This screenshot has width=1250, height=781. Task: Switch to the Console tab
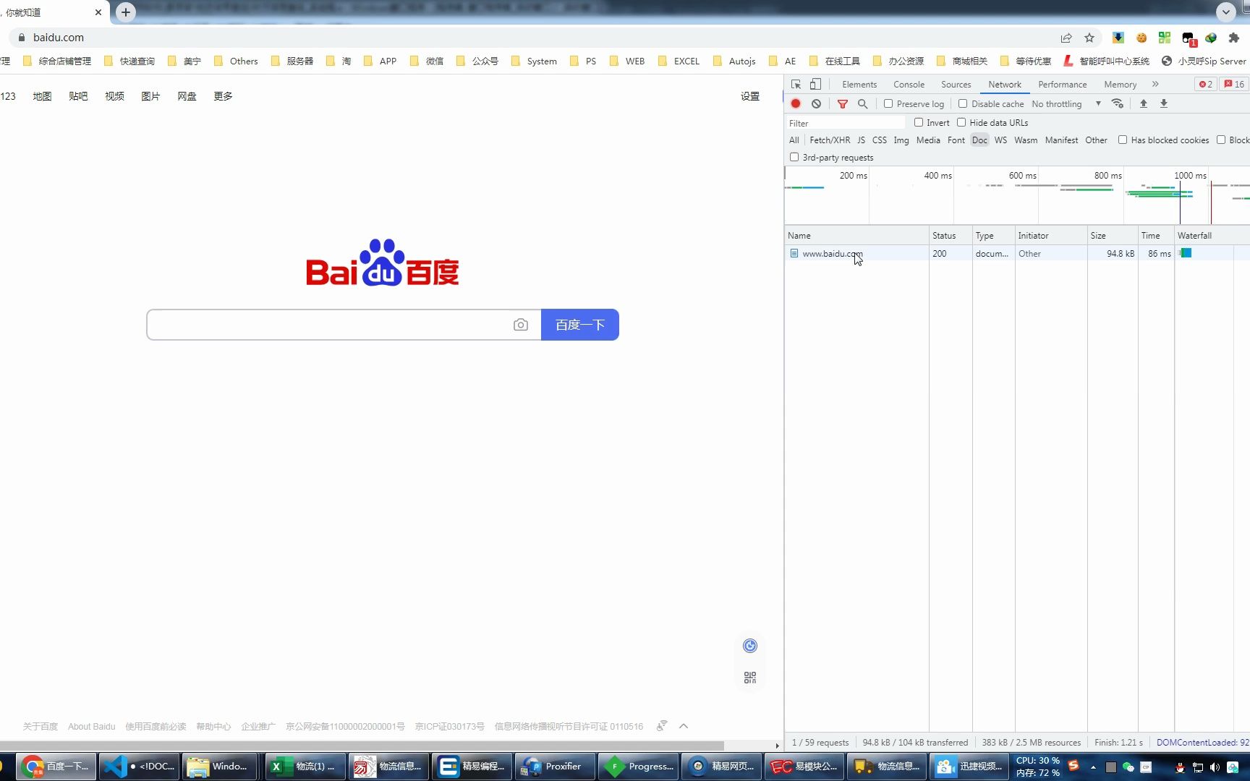909,84
